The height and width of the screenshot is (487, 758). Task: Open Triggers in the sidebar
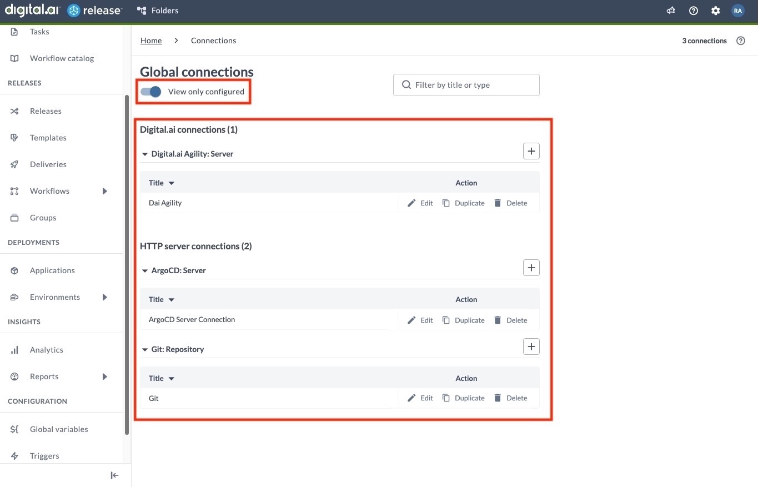[44, 456]
